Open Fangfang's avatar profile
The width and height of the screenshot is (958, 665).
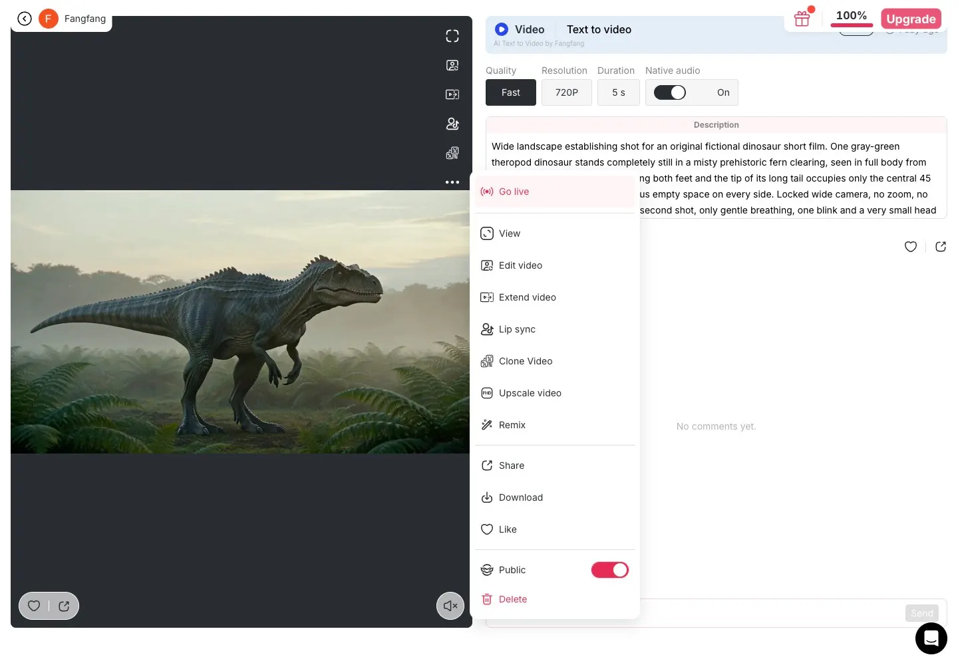[48, 19]
